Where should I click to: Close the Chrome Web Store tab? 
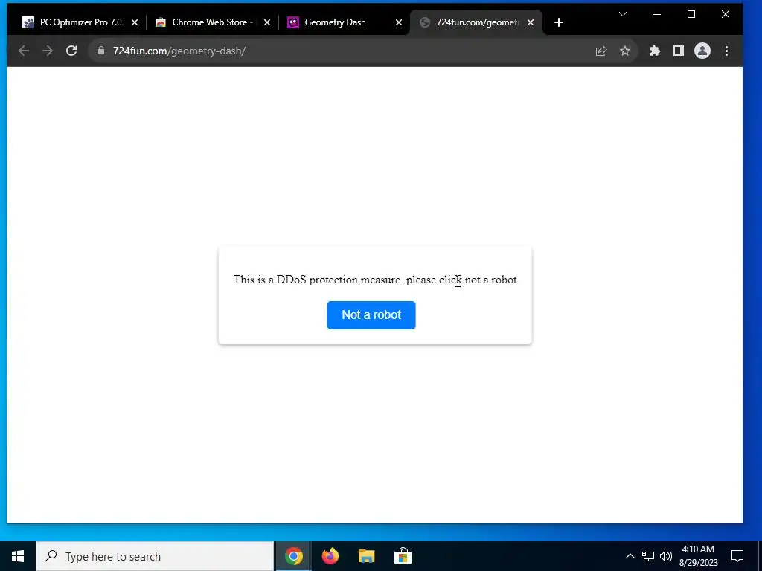click(267, 22)
